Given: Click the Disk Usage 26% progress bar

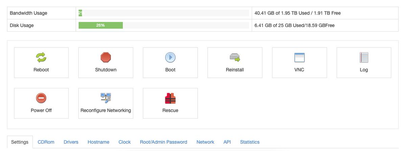Looking at the screenshot, I should pos(164,25).
